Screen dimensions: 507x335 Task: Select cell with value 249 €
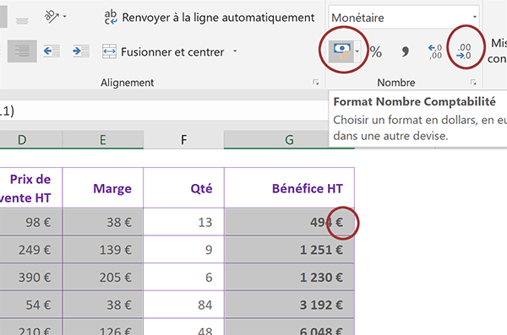(x=30, y=250)
